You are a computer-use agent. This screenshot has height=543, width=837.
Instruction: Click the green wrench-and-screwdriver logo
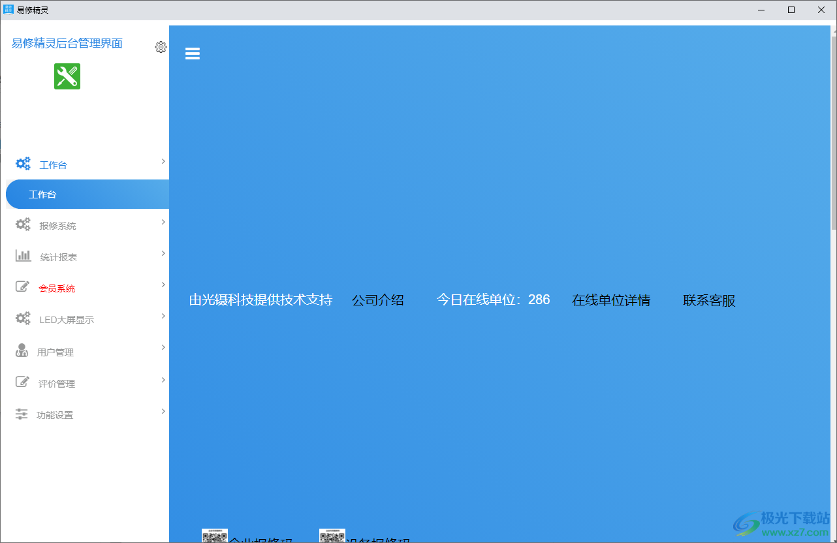click(x=67, y=76)
